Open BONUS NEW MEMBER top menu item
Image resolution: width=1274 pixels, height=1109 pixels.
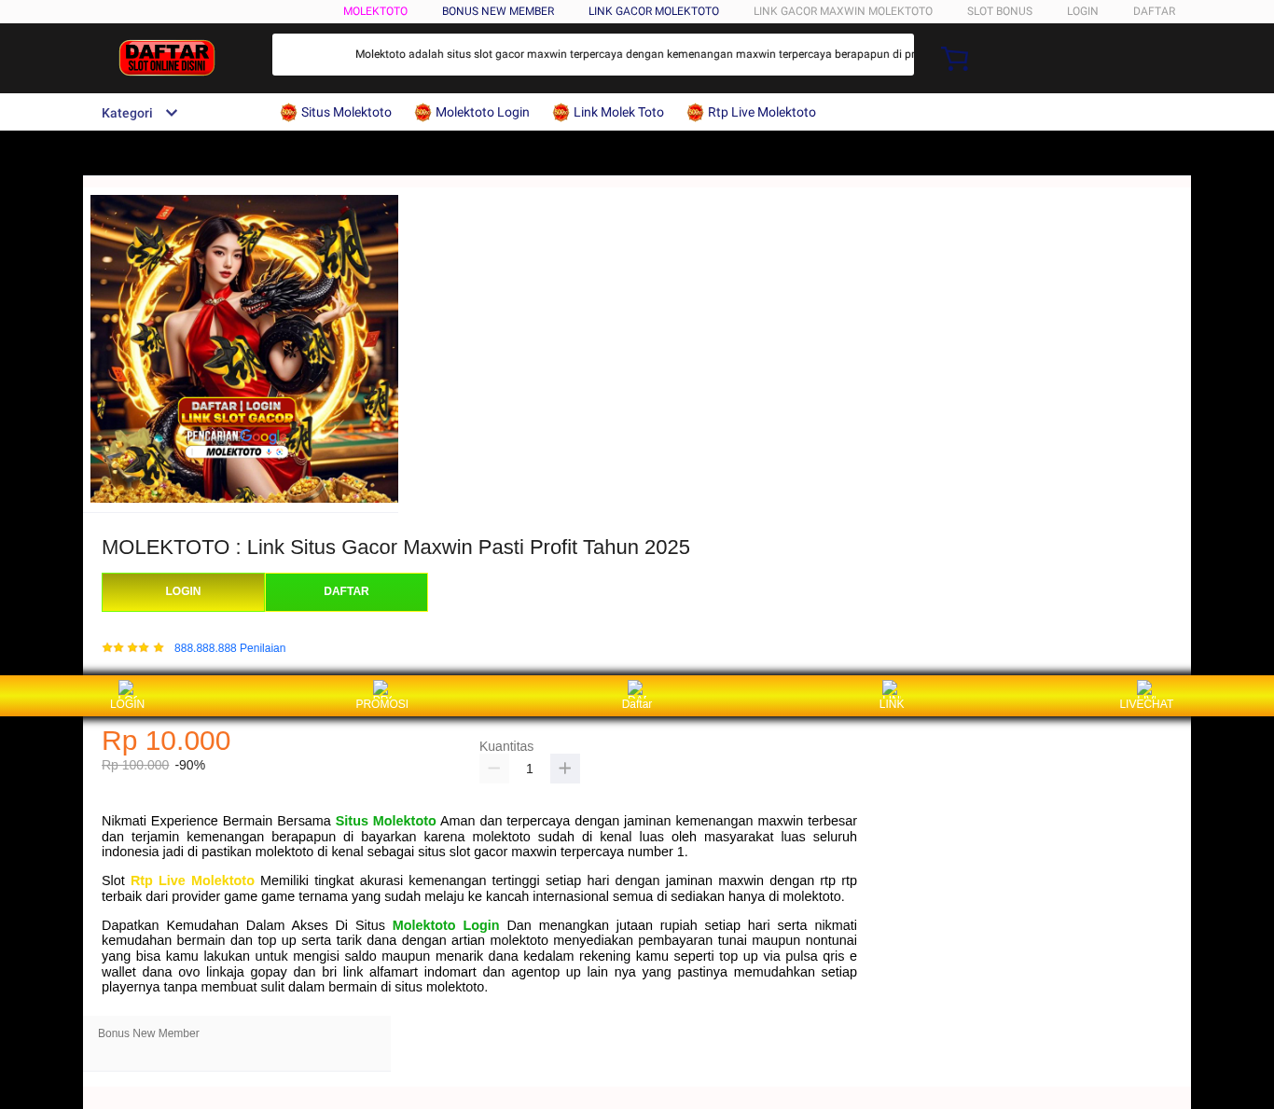point(498,11)
